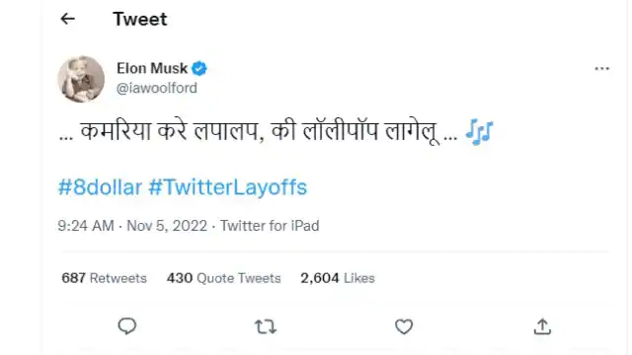Share the tweet via upload arrow icon

[542, 326]
